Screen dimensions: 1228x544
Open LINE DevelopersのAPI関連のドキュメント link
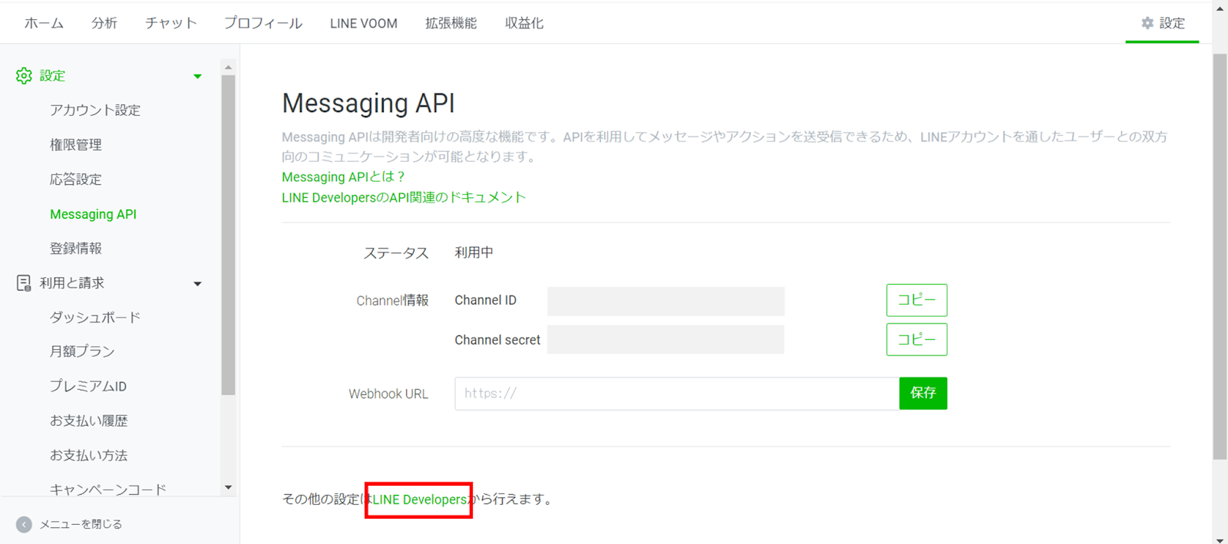click(x=404, y=197)
